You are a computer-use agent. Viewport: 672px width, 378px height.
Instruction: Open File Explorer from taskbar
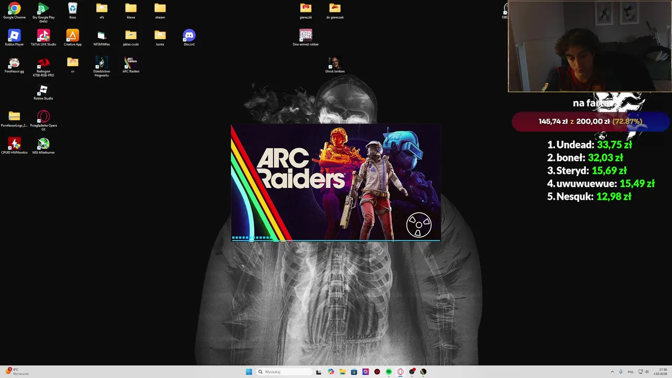pyautogui.click(x=342, y=372)
